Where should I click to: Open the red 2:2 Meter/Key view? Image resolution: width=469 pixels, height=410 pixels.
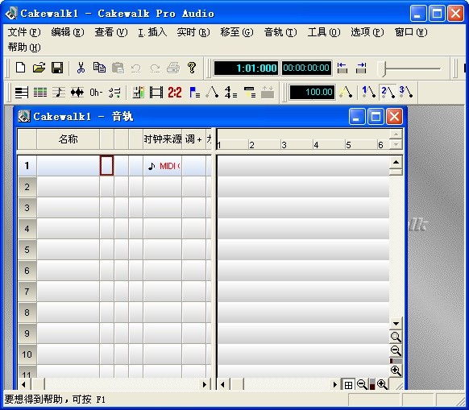point(175,92)
